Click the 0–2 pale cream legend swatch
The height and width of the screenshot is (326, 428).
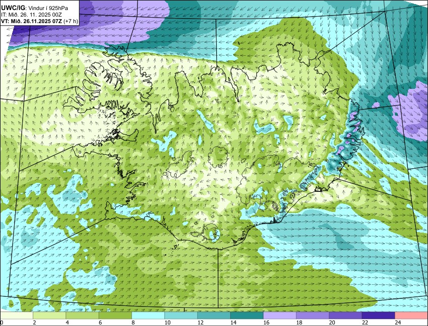point(17,315)
